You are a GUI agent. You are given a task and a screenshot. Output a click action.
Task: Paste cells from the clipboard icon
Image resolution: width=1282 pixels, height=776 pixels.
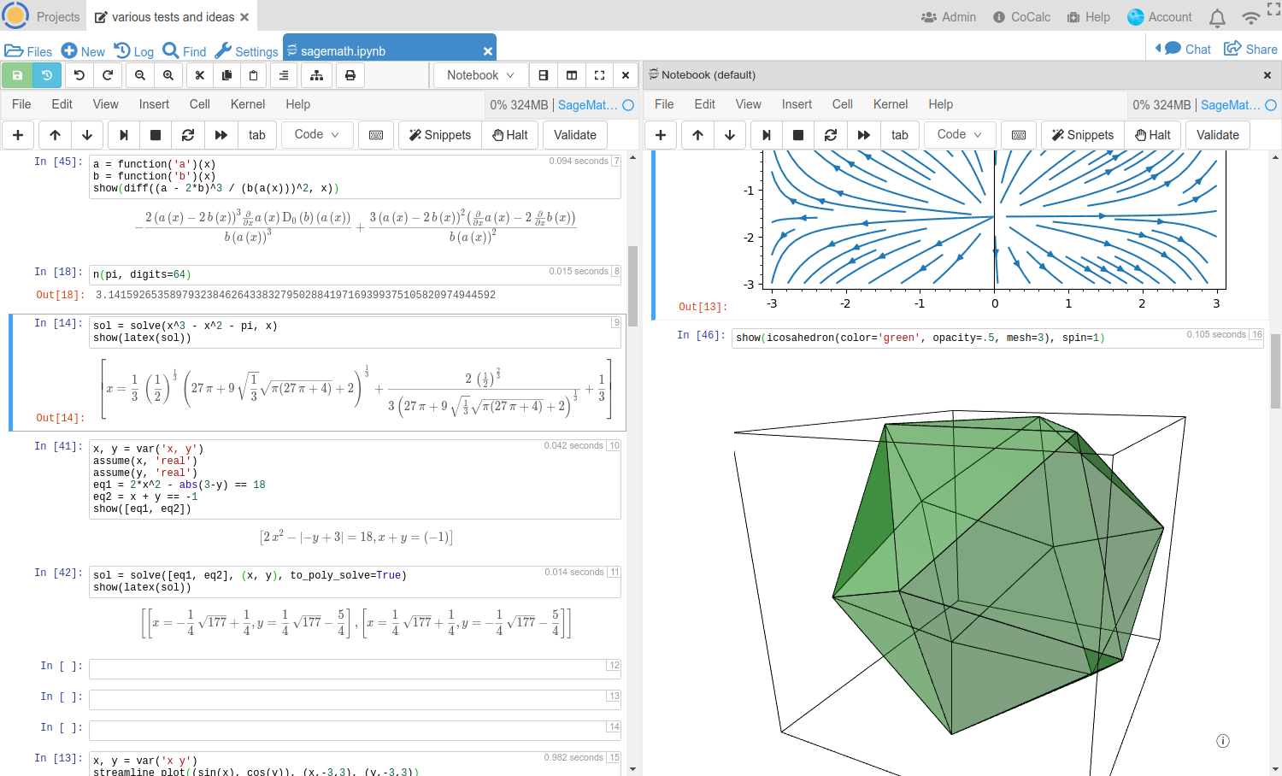[253, 75]
